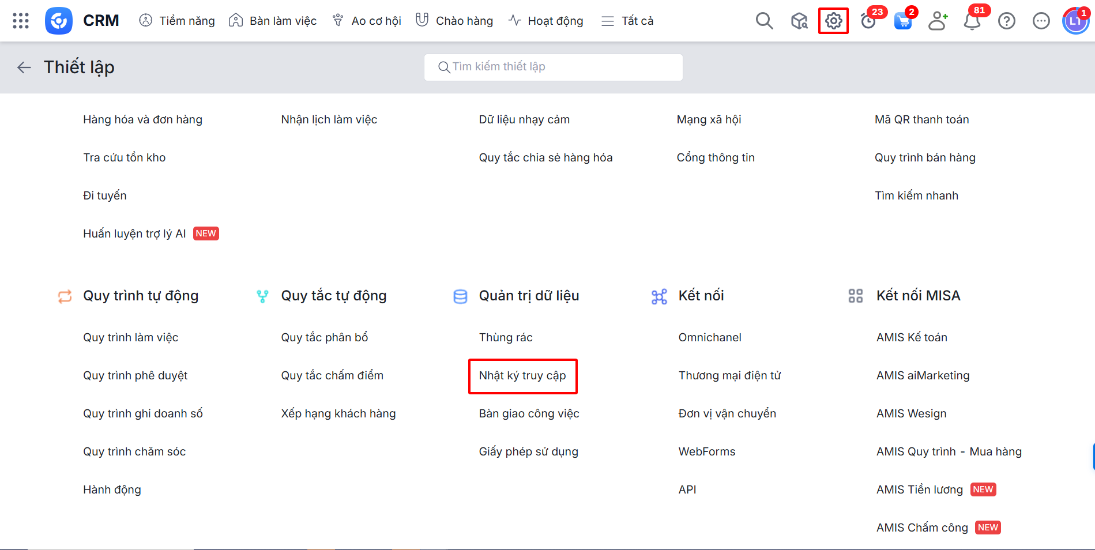The width and height of the screenshot is (1095, 550).
Task: Go back using the left arrow
Action: (x=24, y=67)
